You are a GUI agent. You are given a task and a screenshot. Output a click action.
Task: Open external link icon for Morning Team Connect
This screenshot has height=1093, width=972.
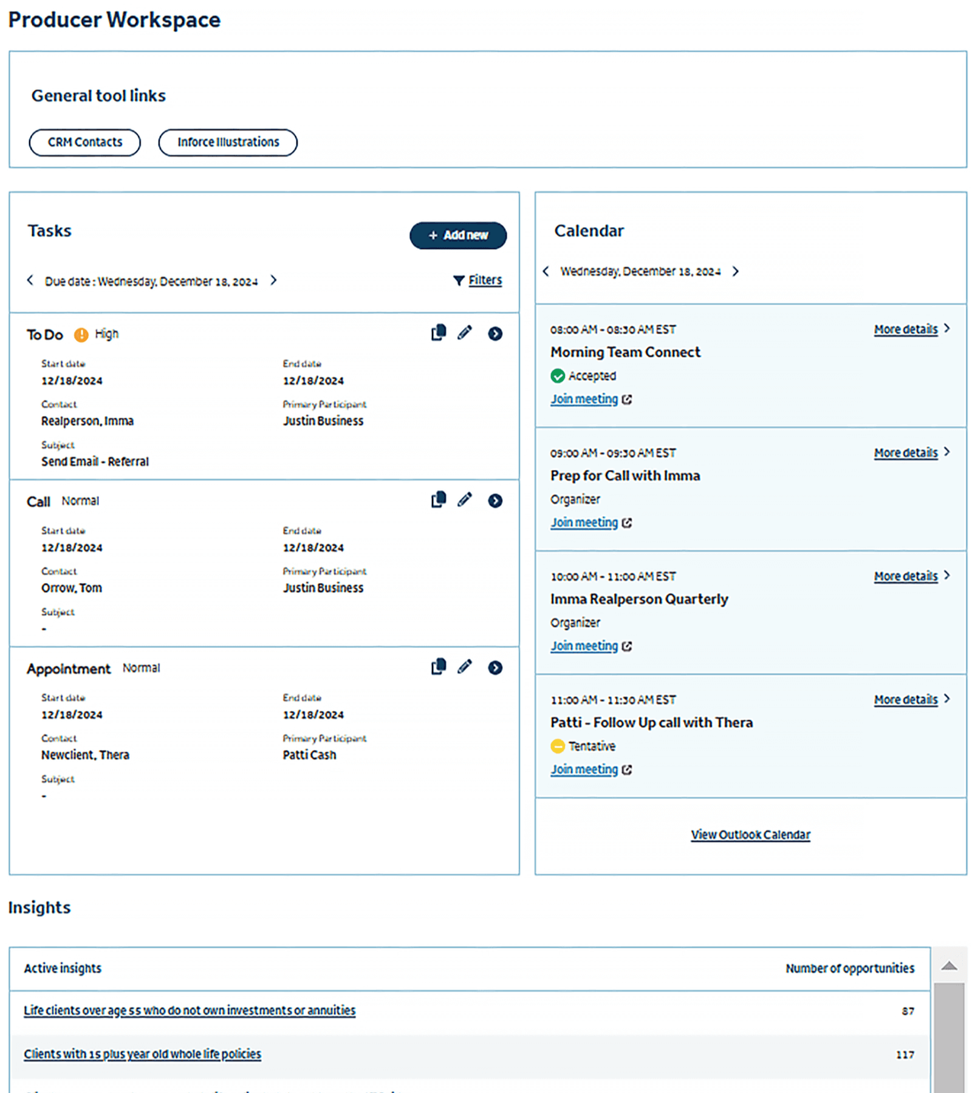click(x=627, y=400)
